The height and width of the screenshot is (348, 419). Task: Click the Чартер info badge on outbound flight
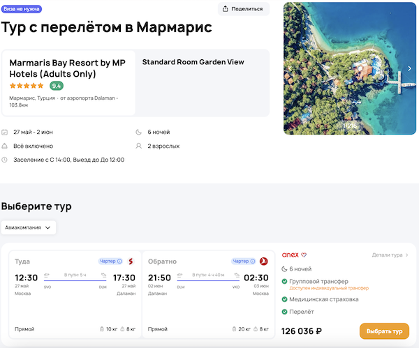pos(110,262)
